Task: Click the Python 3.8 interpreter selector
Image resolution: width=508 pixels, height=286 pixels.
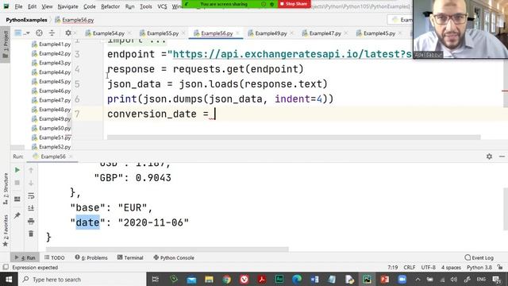Action: click(x=479, y=268)
